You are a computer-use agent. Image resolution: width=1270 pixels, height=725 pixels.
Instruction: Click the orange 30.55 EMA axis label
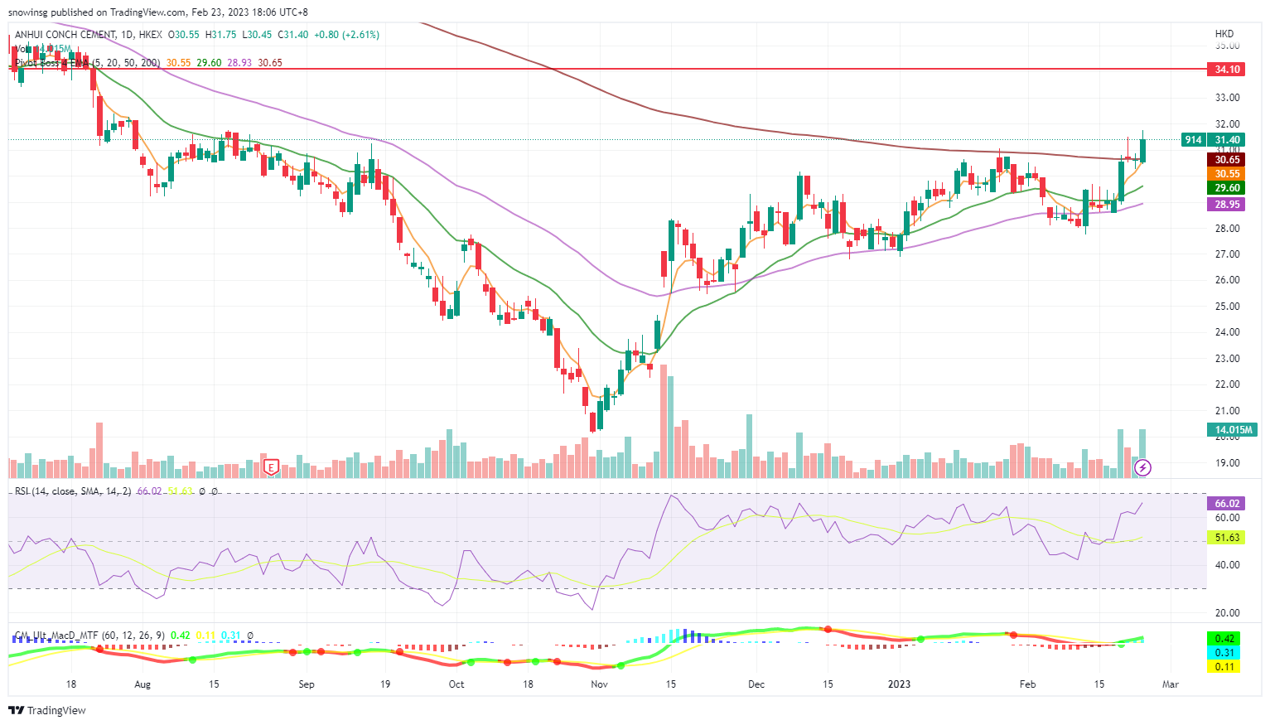tap(1227, 174)
